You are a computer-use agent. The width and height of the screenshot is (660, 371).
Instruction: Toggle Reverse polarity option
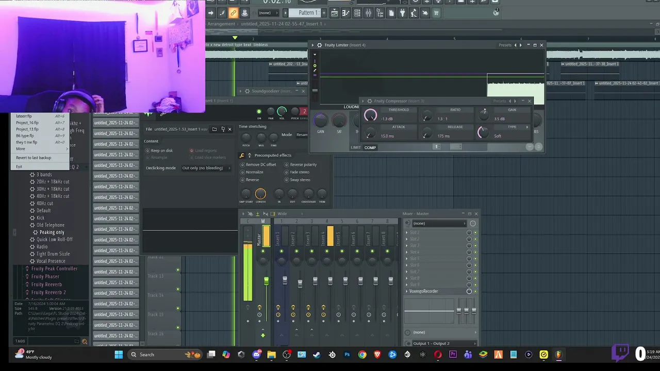(x=301, y=164)
